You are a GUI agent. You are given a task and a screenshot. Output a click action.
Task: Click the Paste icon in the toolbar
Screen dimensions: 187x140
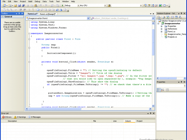point(36,5)
